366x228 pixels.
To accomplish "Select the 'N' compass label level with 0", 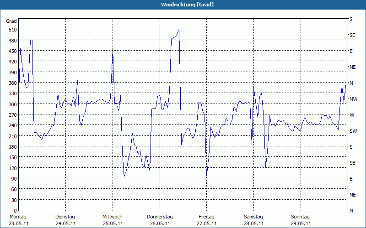I will (x=351, y=211).
